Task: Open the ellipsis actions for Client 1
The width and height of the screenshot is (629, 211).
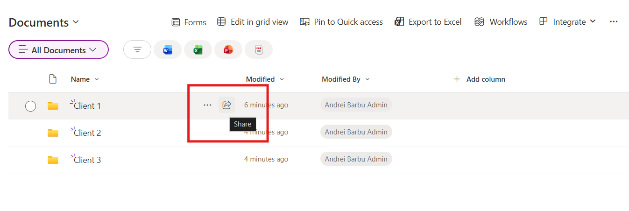Action: click(x=208, y=105)
